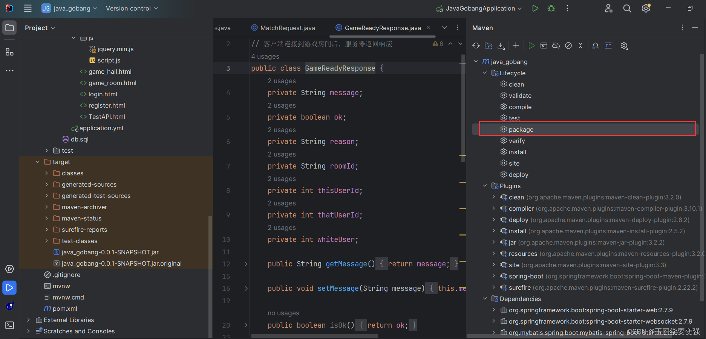Screen dimensions: 706x339
Task: Show more tool windows ellipsis
Action: point(10,70)
